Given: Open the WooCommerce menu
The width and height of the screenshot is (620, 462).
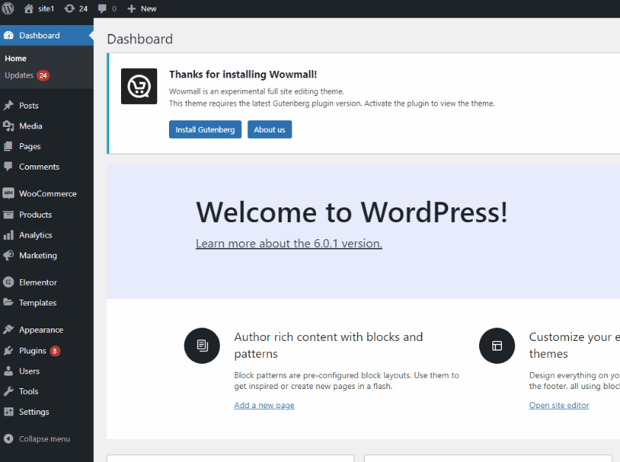Looking at the screenshot, I should (48, 193).
